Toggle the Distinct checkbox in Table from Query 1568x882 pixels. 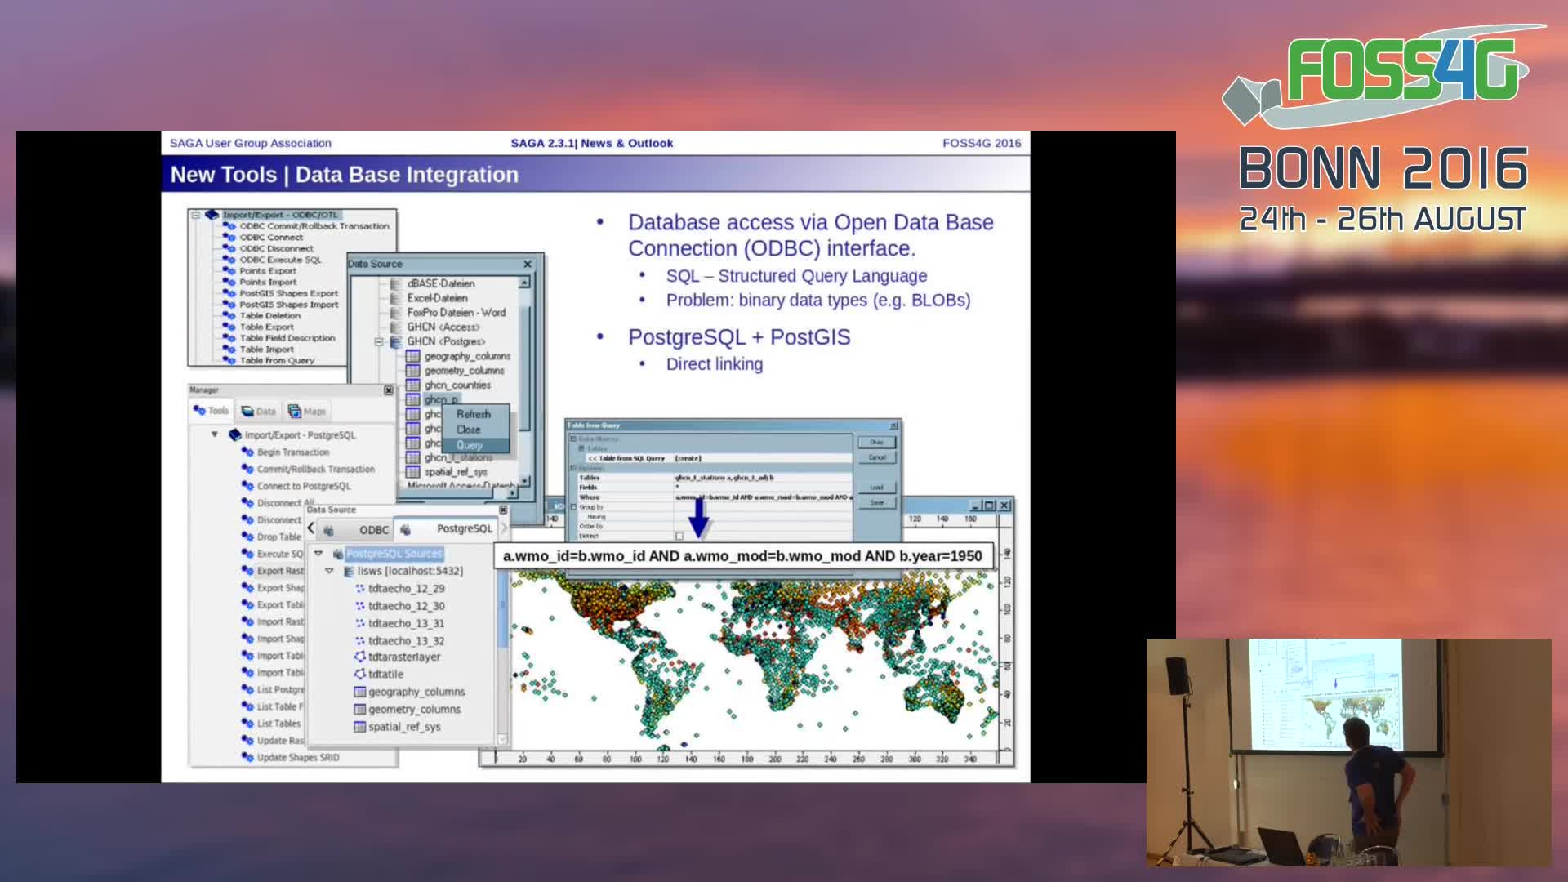click(679, 536)
